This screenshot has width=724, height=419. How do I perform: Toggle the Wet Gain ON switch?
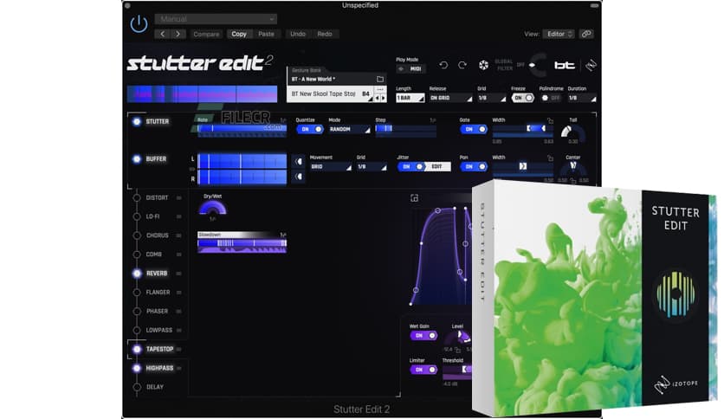pyautogui.click(x=423, y=336)
